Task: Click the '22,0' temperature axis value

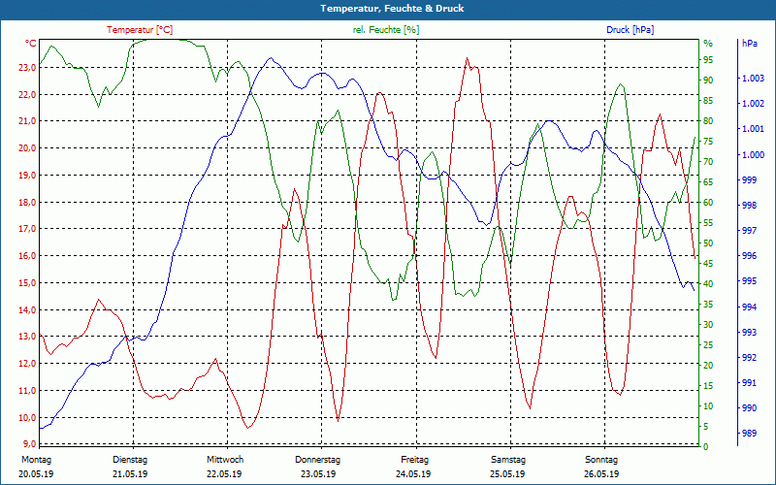Action: click(27, 94)
